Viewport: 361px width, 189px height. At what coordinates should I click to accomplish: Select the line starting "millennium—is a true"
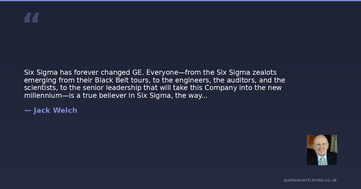[x=116, y=96]
